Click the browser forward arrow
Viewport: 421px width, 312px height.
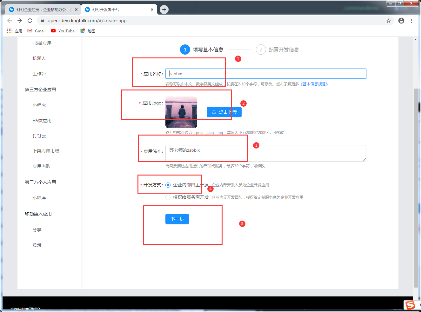[x=20, y=21]
